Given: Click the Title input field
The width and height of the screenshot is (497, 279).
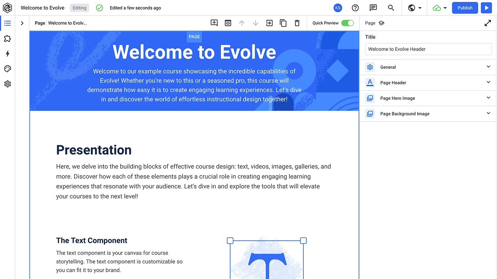Looking at the screenshot, I should point(428,49).
